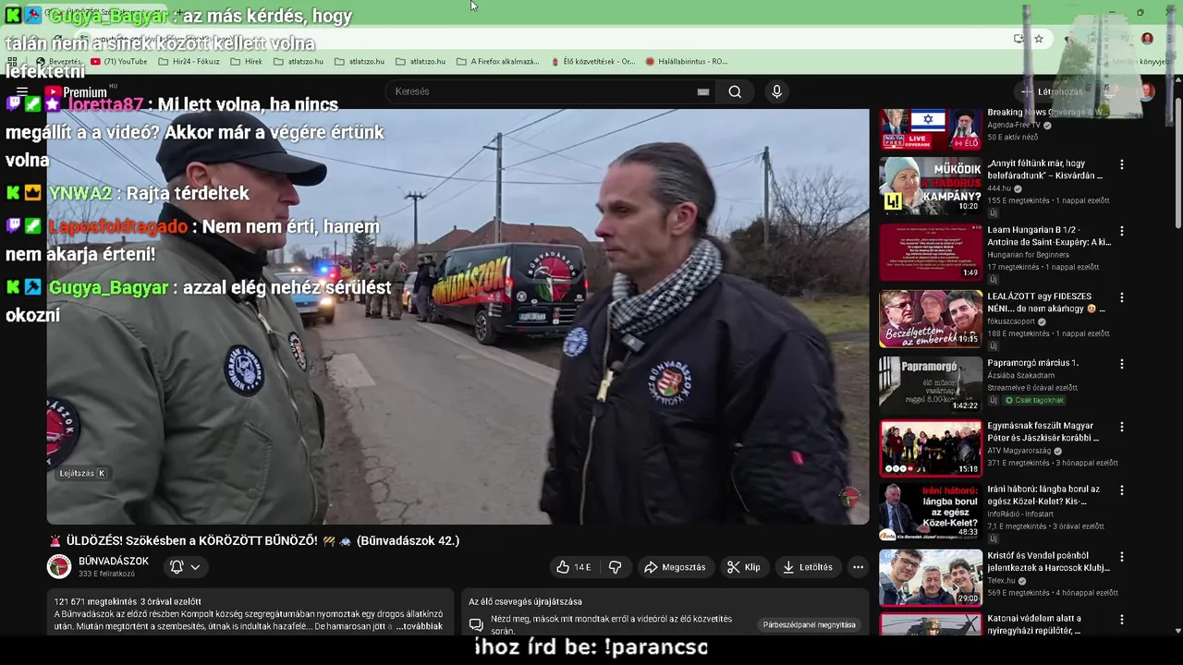The height and width of the screenshot is (665, 1183).
Task: Open "LEALÁZOTT egy FIDESZES NÉNI" title
Action: pyautogui.click(x=1045, y=302)
